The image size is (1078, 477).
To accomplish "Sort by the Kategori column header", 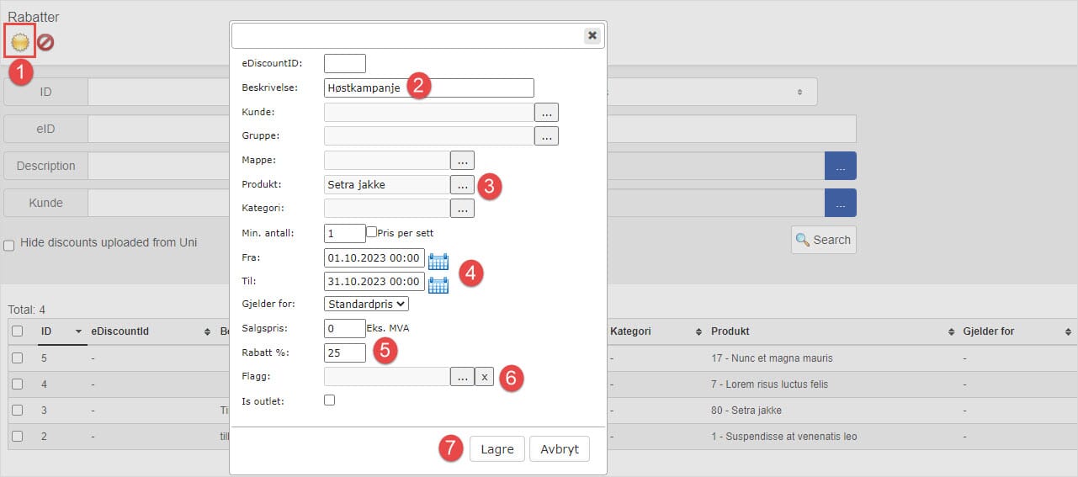I will (x=634, y=331).
